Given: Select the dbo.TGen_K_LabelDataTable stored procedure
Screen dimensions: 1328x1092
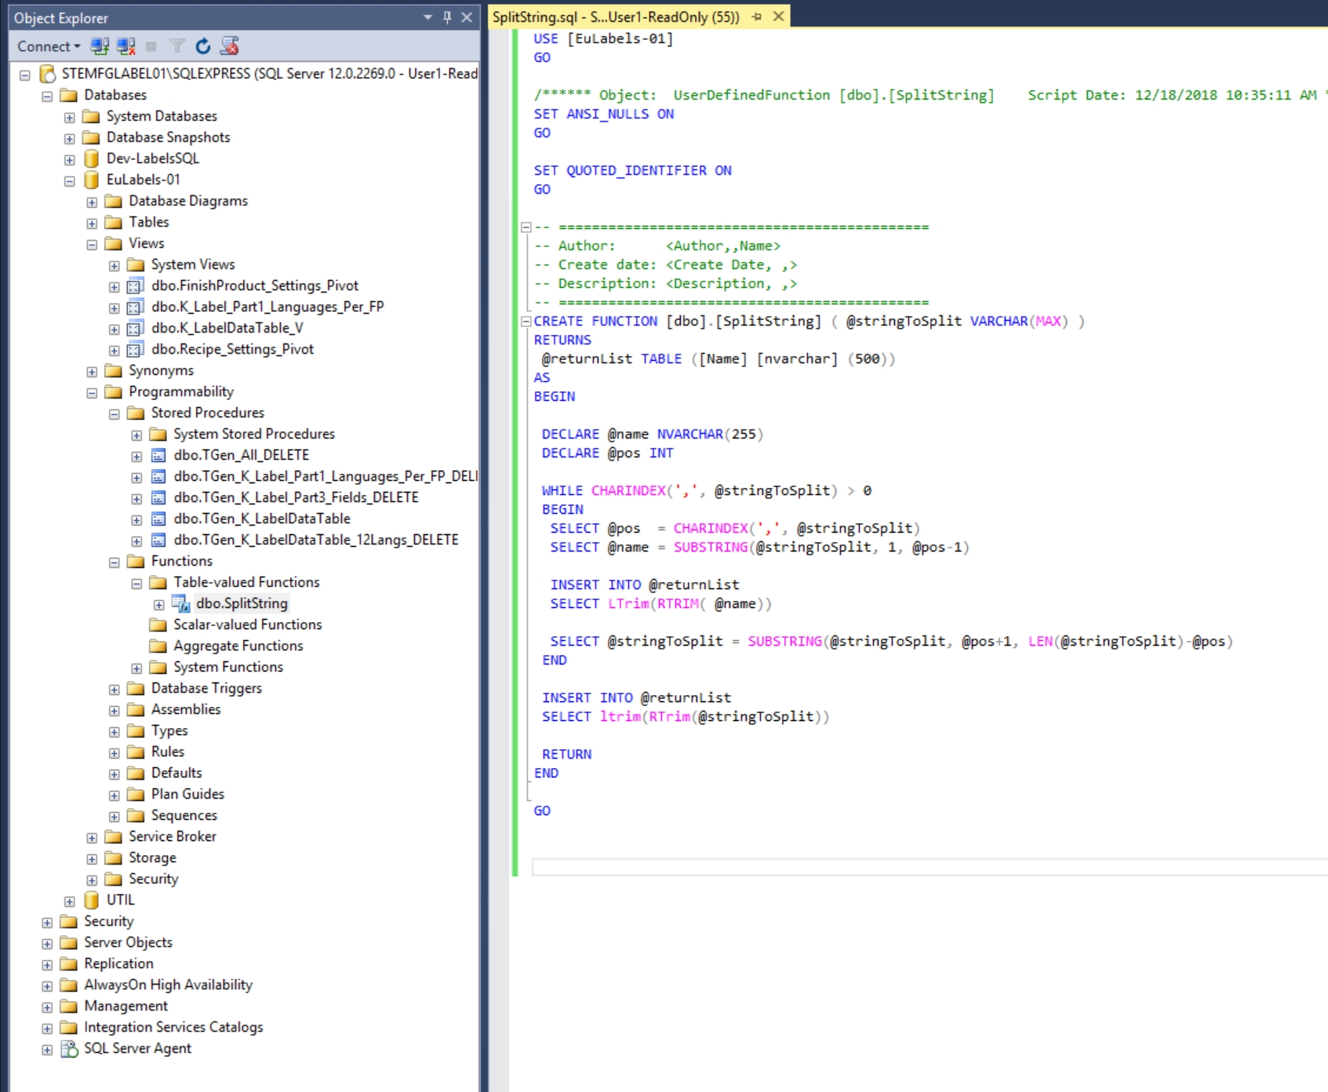Looking at the screenshot, I should 262,519.
